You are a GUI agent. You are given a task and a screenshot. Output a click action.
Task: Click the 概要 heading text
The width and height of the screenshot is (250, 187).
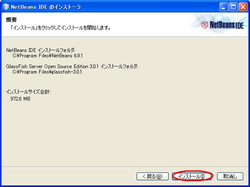tap(11, 20)
